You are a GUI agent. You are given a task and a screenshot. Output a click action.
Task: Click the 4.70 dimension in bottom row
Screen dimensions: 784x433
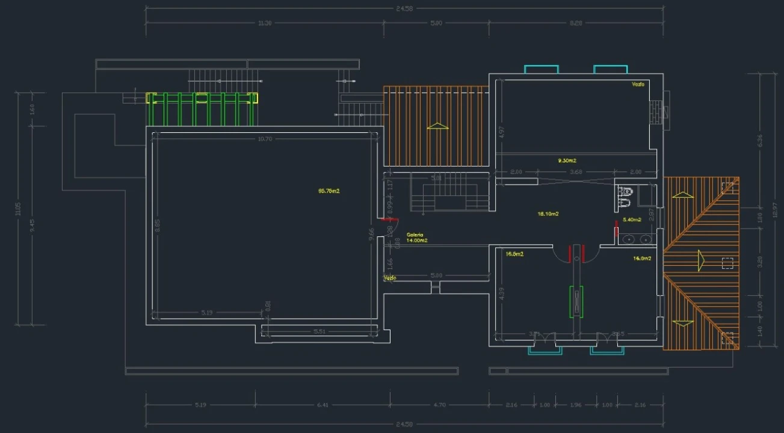tap(439, 405)
